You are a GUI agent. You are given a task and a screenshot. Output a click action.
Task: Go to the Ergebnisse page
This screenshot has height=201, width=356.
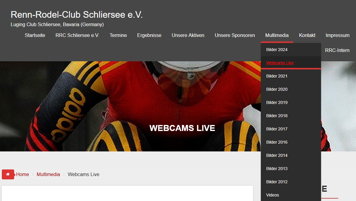point(149,35)
